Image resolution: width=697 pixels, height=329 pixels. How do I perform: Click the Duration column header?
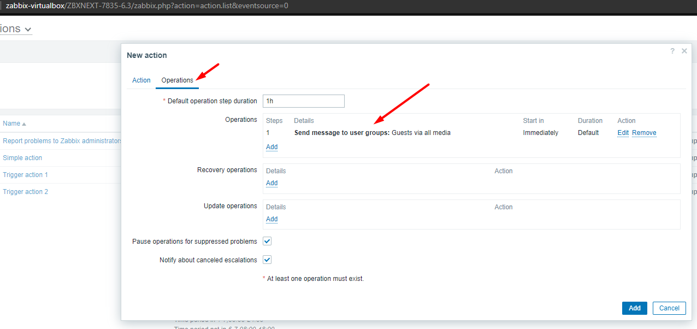point(590,121)
